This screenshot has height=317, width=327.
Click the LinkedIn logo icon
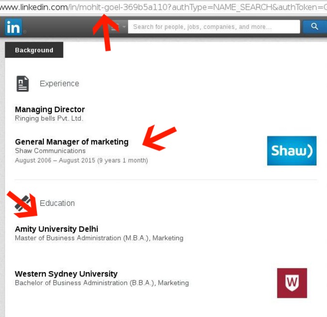tap(14, 27)
